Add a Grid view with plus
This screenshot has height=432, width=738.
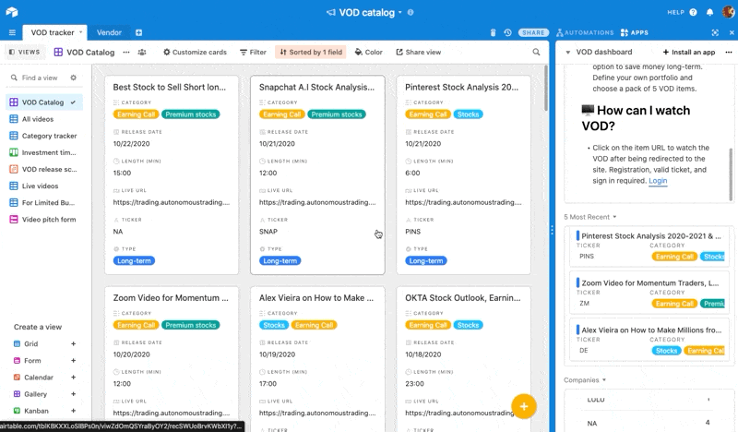pos(74,344)
